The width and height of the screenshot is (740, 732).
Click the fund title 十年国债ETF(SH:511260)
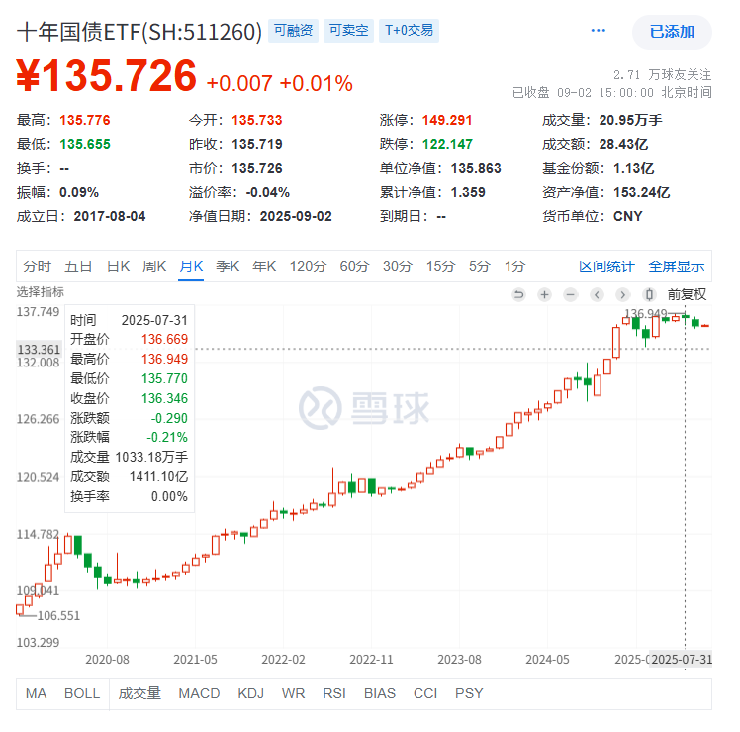click(139, 32)
